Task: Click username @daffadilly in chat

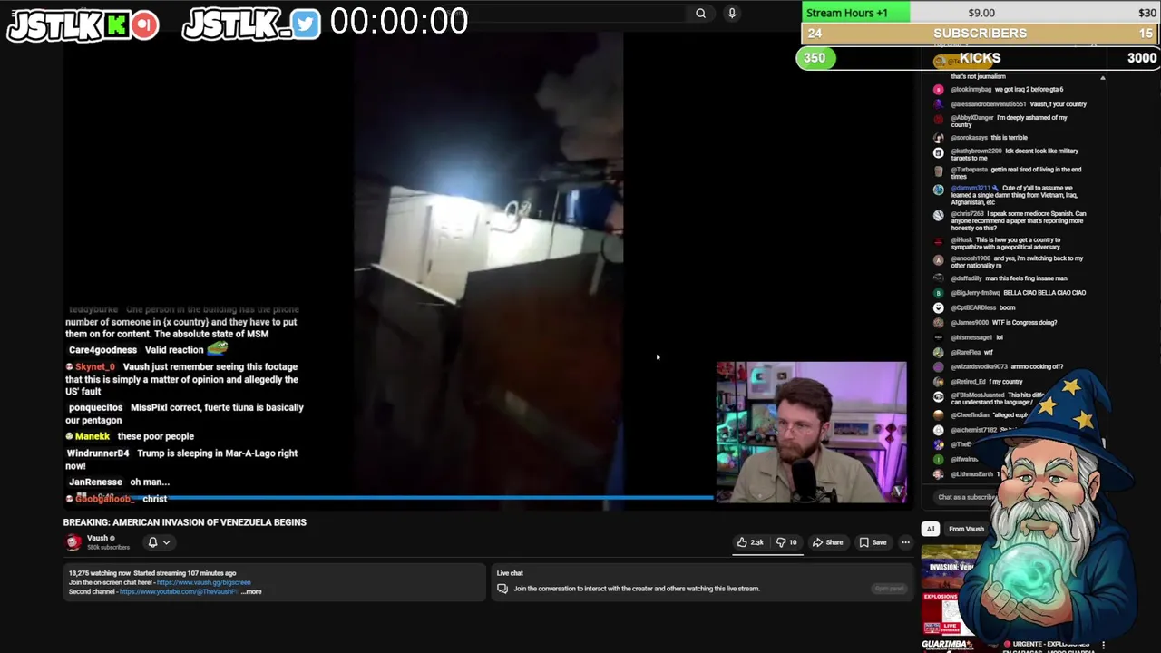Action: click(x=966, y=278)
